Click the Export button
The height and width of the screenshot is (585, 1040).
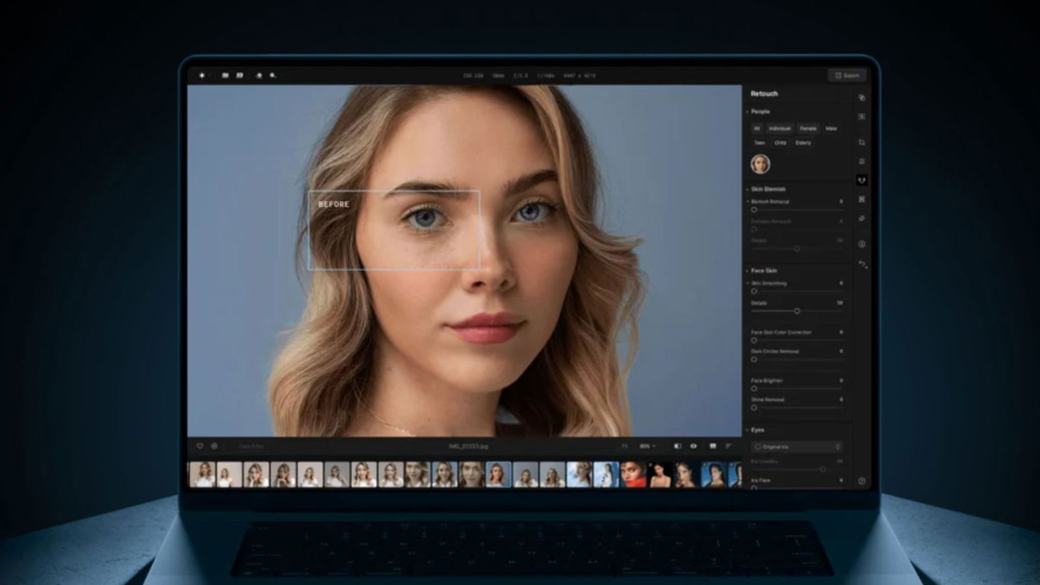[847, 75]
